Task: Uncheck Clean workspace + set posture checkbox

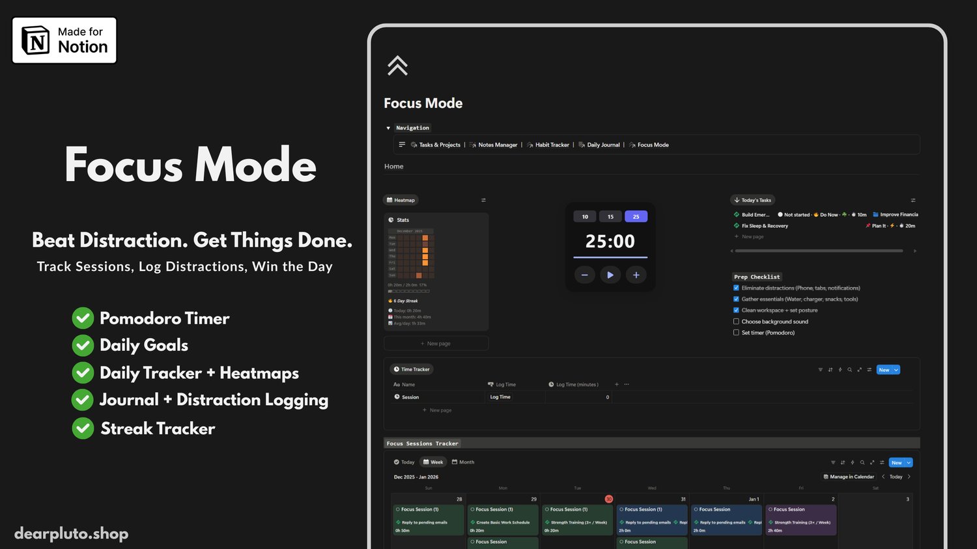Action: coord(736,310)
